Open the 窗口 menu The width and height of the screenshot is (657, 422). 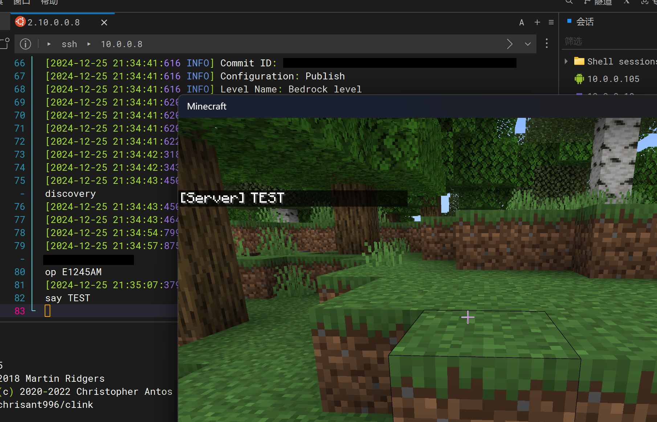tap(22, 2)
